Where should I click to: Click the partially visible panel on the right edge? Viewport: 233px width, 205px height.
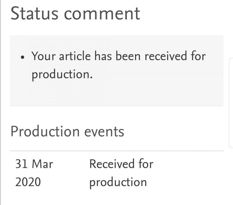231,104
